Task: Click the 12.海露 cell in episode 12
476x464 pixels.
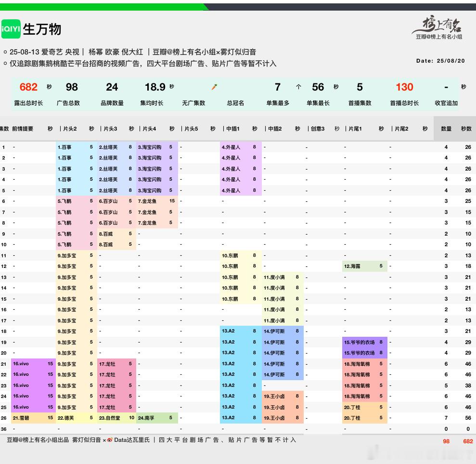Action: (365, 266)
